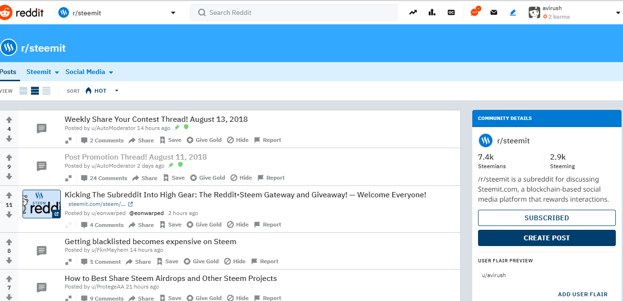Open the Steem reddit post thumbnail
Screen dimensions: 623x301
42,204
